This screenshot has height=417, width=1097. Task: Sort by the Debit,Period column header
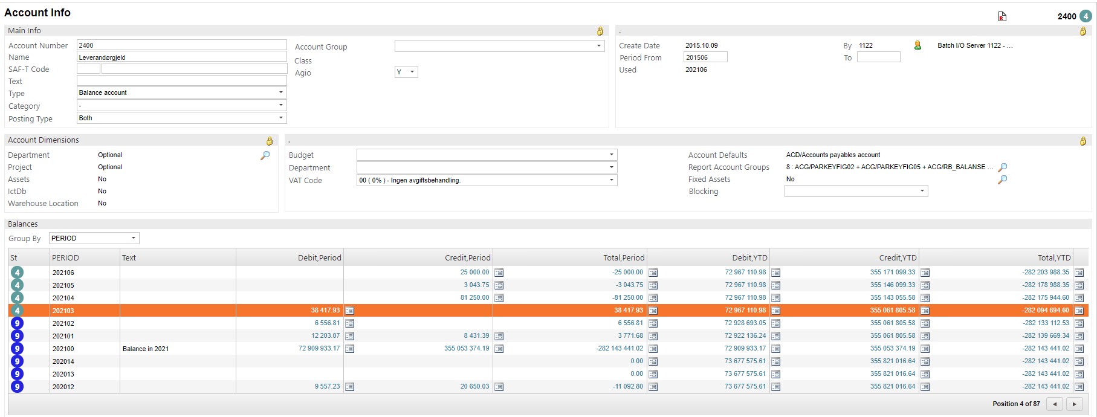pyautogui.click(x=319, y=257)
